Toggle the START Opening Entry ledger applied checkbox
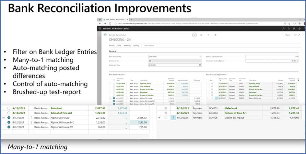The width and height of the screenshot is (306, 154). tap(212, 84)
